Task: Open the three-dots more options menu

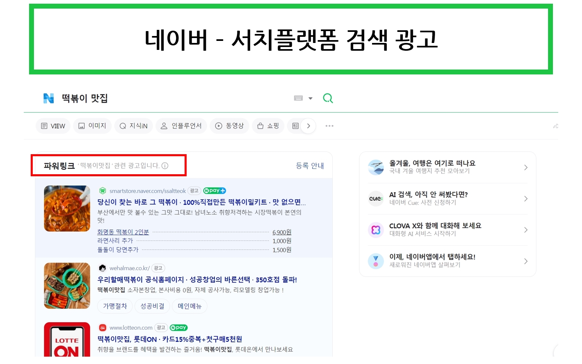Action: point(329,126)
